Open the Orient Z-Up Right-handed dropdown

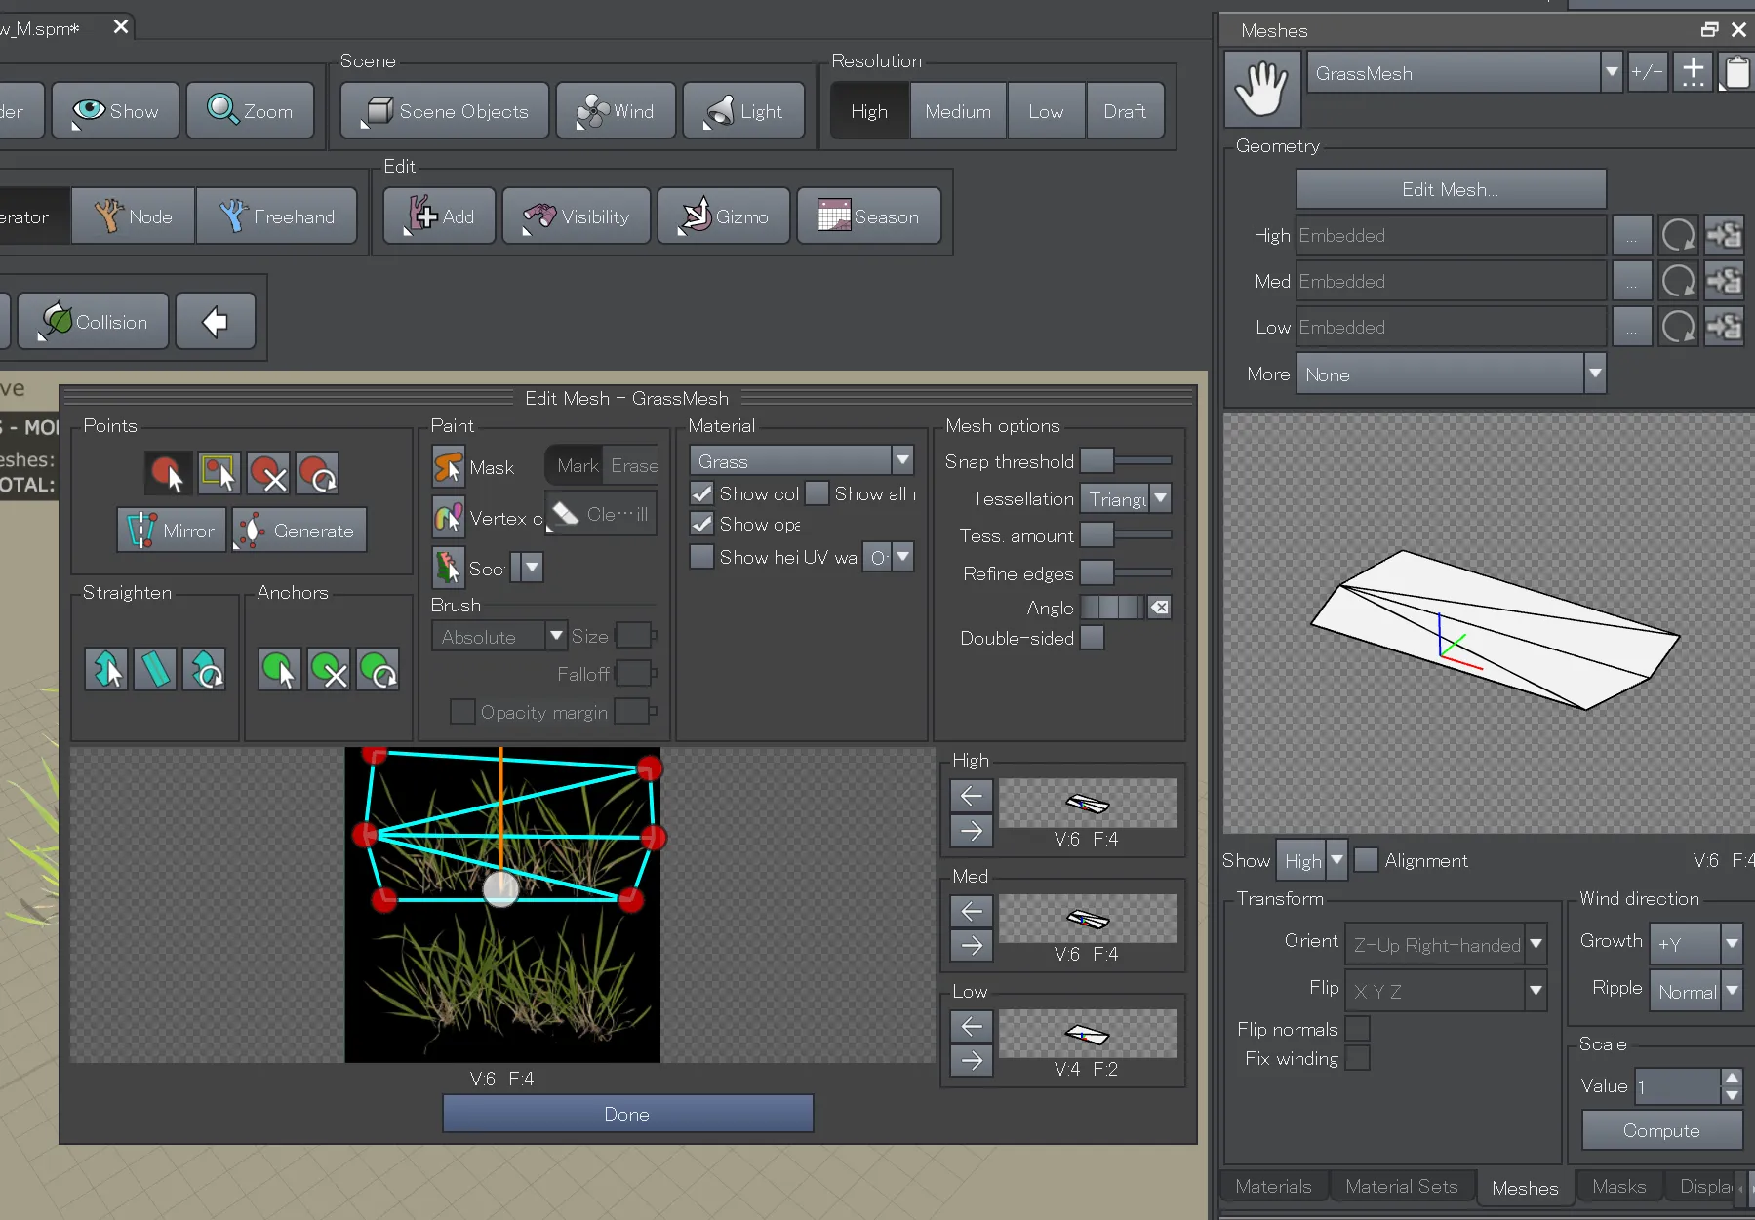pos(1446,944)
